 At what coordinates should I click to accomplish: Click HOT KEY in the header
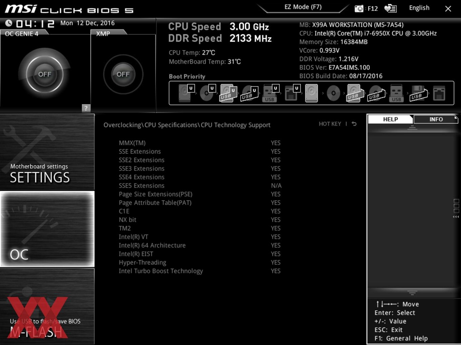(x=330, y=124)
